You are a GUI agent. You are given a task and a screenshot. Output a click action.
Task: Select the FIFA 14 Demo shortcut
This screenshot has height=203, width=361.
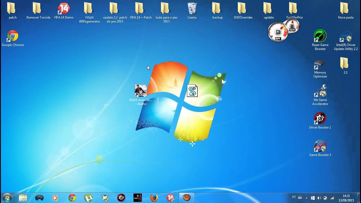click(64, 11)
